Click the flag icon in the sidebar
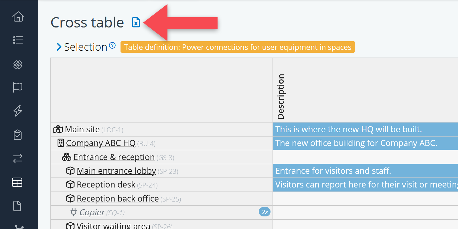Image resolution: width=458 pixels, height=229 pixels. pyautogui.click(x=18, y=87)
